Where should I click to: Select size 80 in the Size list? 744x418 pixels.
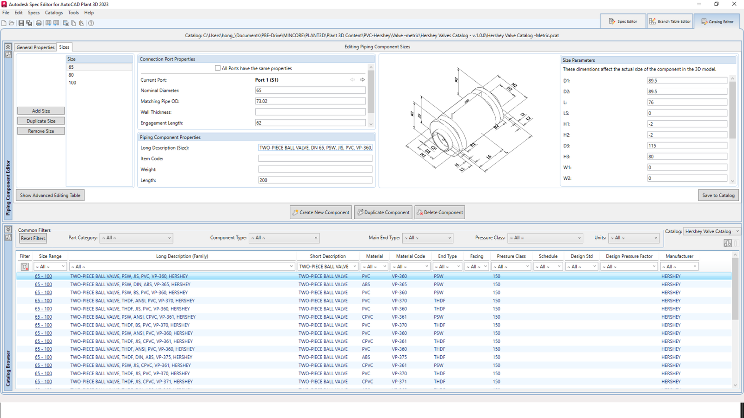click(x=71, y=75)
